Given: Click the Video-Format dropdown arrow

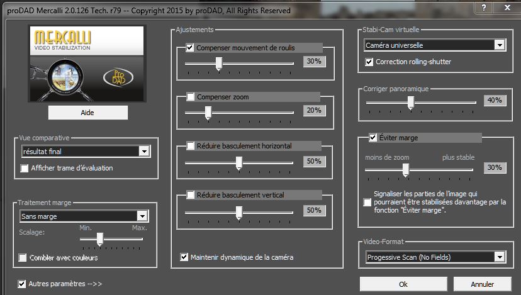Looking at the screenshot, I should tap(500, 257).
